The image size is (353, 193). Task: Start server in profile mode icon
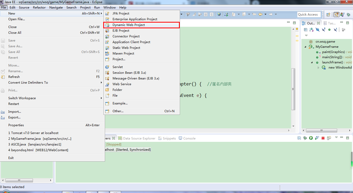pos(317,138)
